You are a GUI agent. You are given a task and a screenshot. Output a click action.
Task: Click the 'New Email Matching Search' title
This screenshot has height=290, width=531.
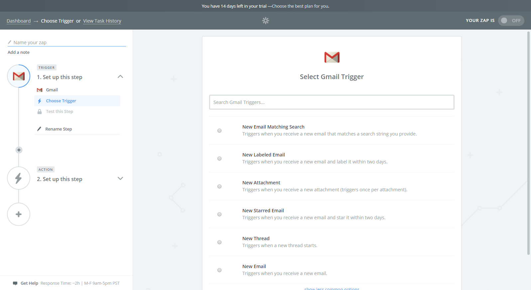click(273, 127)
